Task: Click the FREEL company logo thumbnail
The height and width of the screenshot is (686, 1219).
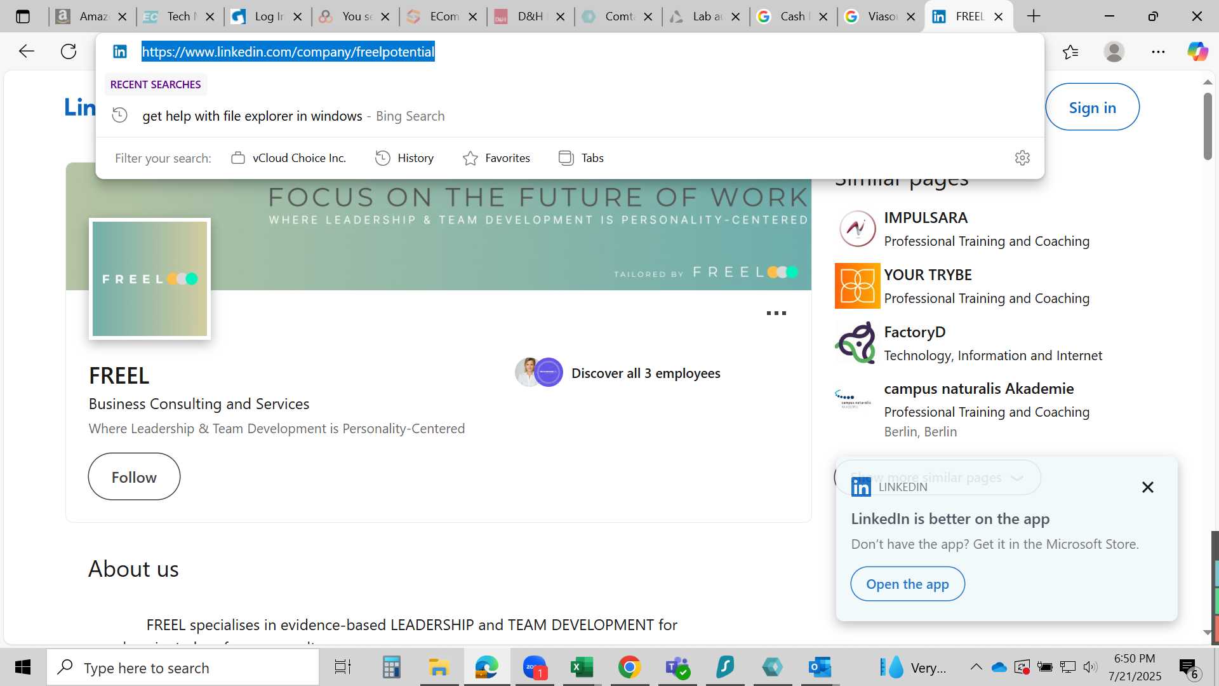Action: tap(150, 279)
